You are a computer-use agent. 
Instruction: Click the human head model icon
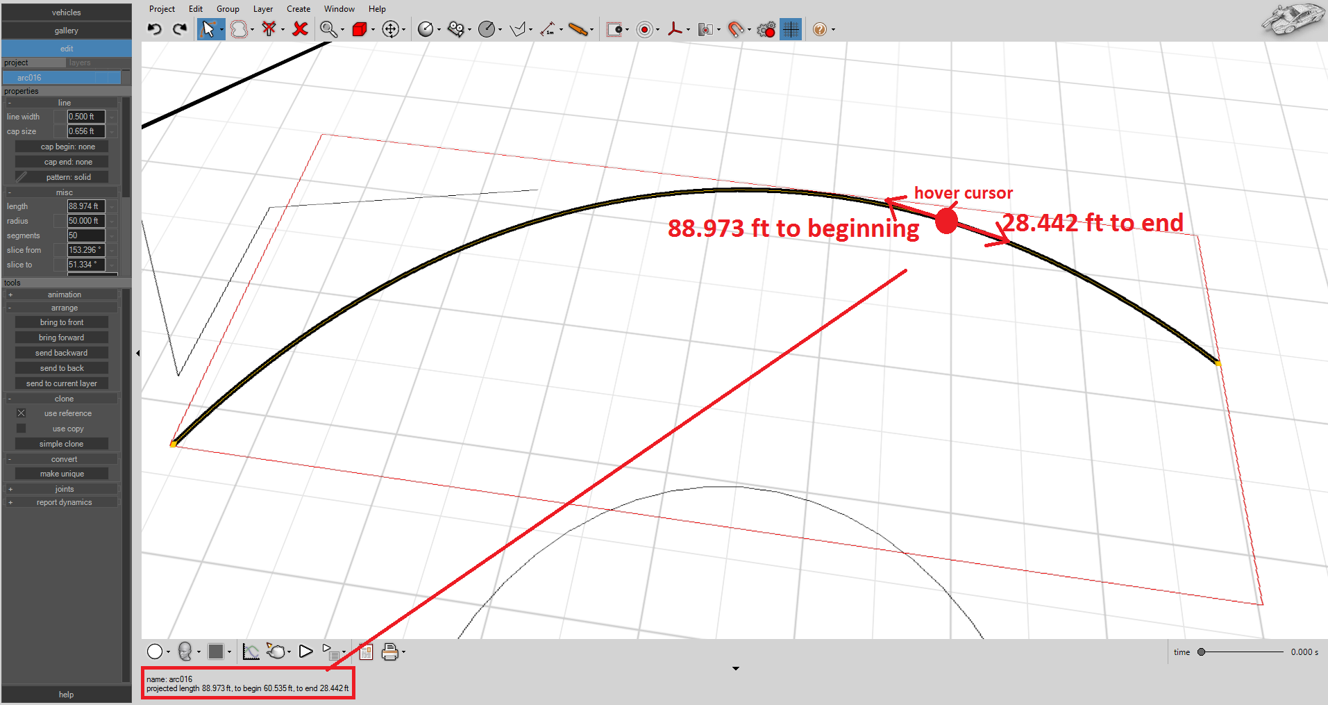(x=185, y=652)
